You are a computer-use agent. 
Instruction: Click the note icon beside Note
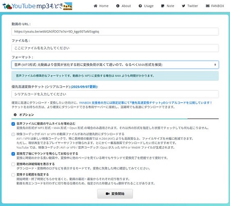pyautogui.click(x=163, y=6)
